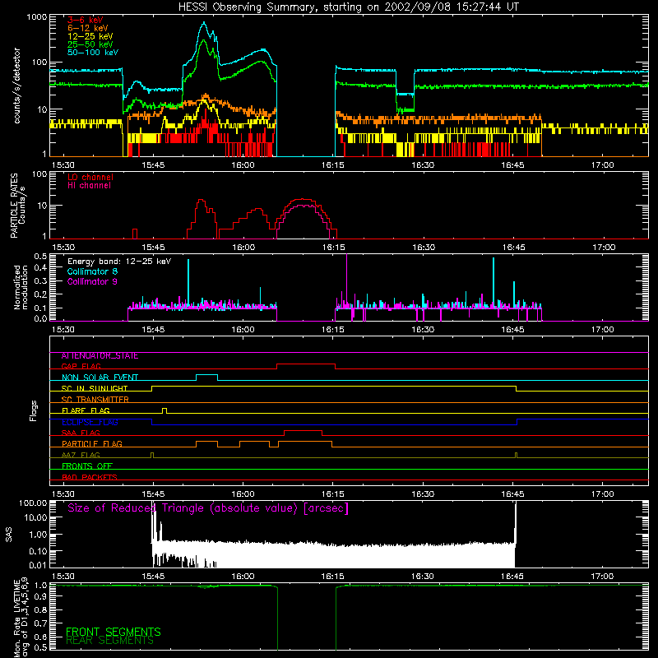Select the 'Collimator 8' legend label
Image resolution: width=658 pixels, height=658 pixels.
tap(92, 271)
